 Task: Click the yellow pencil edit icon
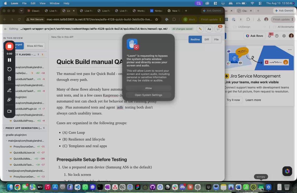tap(200, 29)
